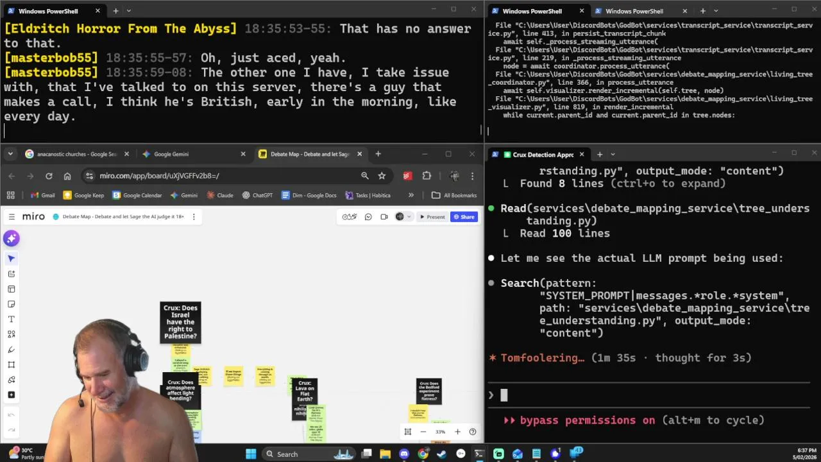Image resolution: width=821 pixels, height=462 pixels.
Task: Open new Chrome tab with plus
Action: point(378,154)
